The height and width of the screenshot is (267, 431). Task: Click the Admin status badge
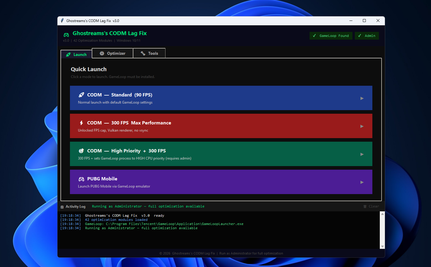click(x=367, y=36)
